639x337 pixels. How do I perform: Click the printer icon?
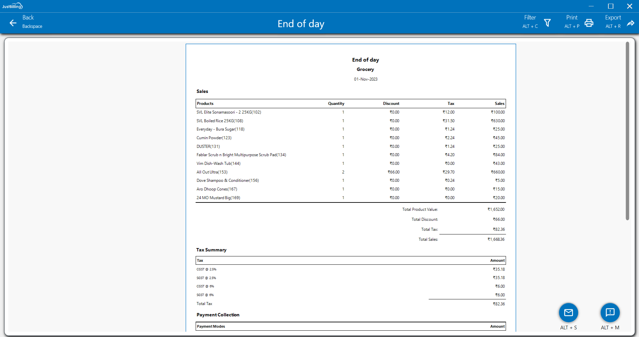pos(589,23)
